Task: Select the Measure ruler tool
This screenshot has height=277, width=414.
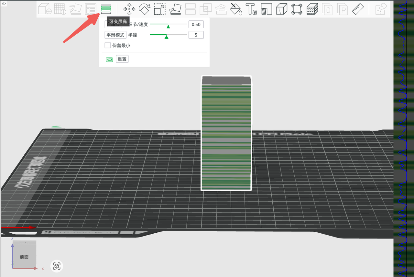Action: tap(358, 9)
